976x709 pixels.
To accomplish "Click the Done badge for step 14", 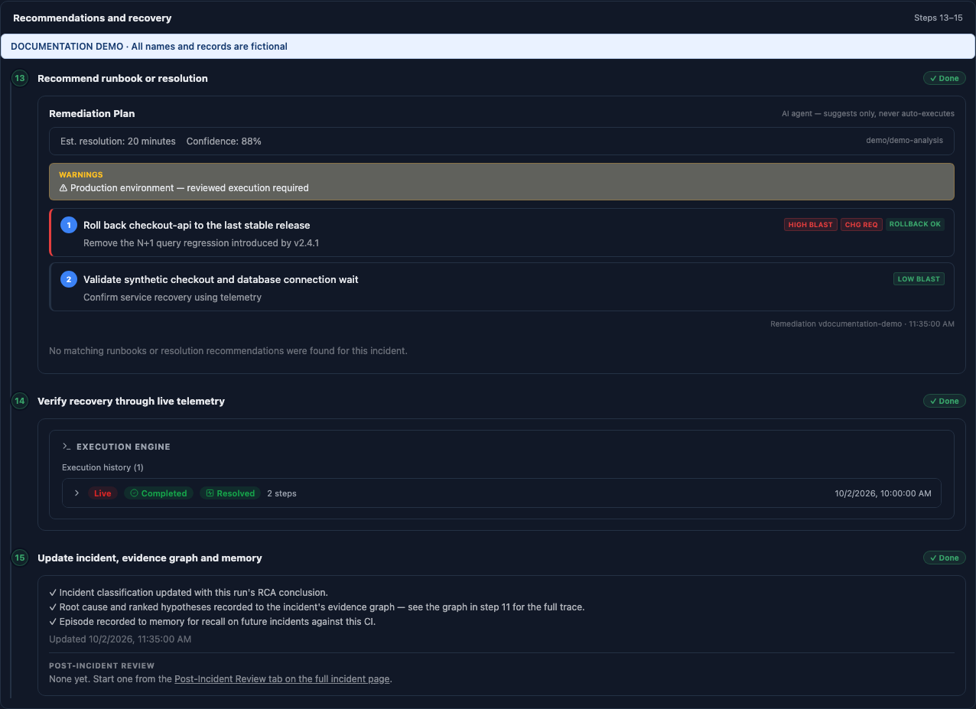I will tap(944, 401).
